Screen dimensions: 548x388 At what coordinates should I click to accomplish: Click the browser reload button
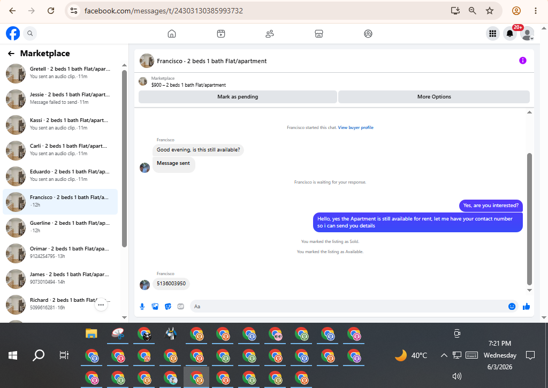[x=51, y=11]
